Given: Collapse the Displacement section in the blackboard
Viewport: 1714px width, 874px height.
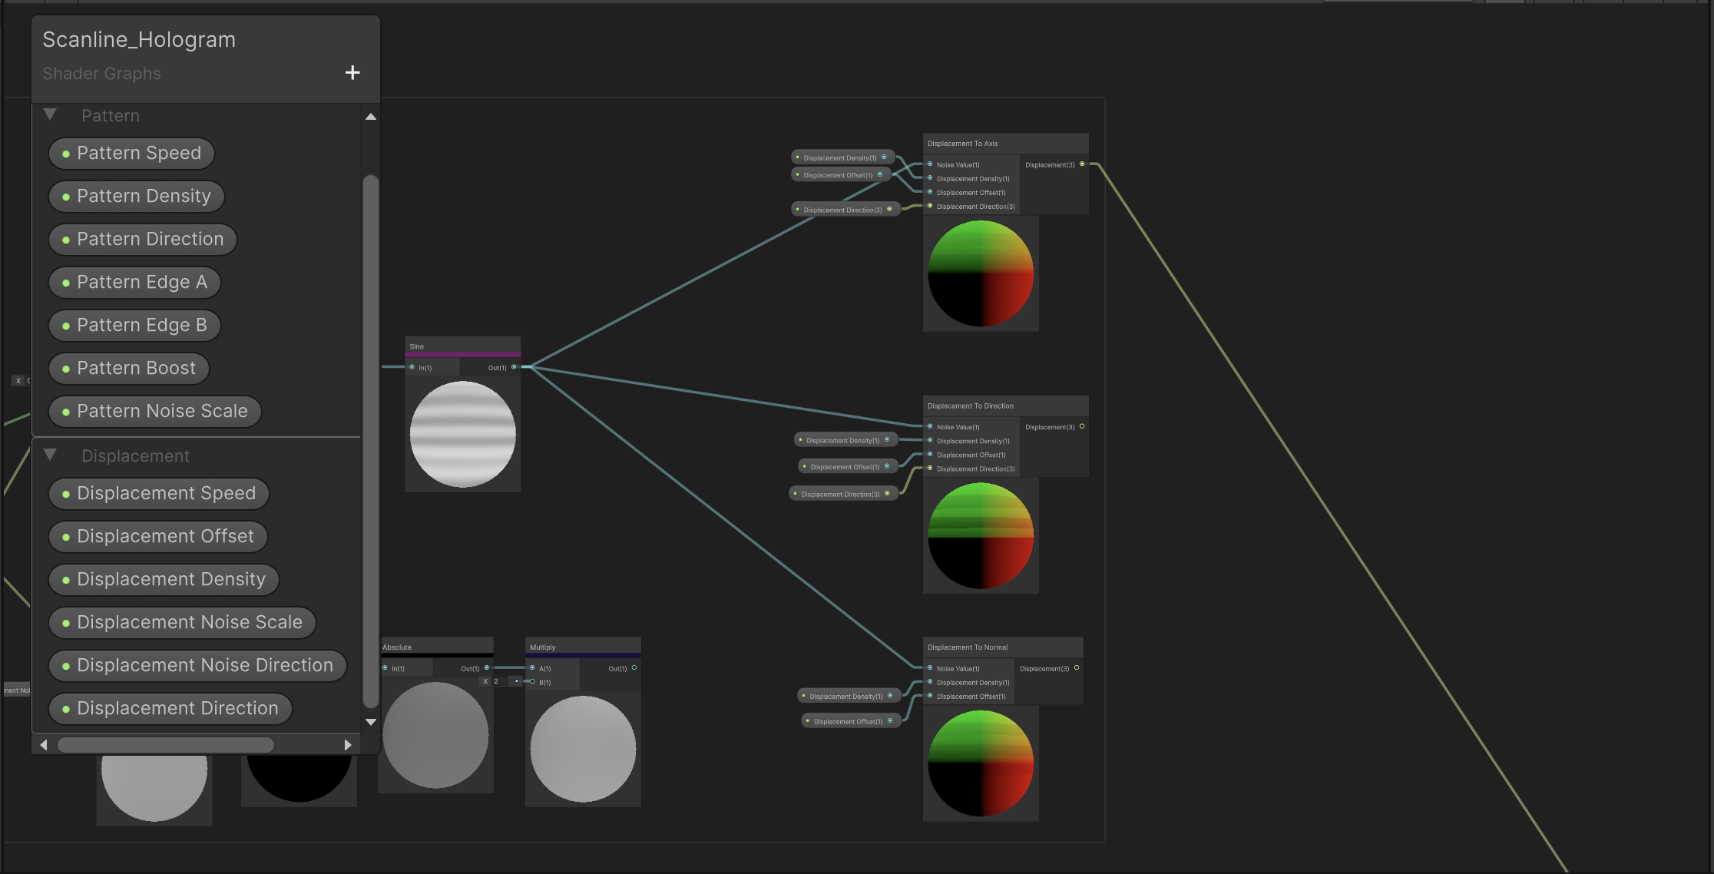Looking at the screenshot, I should [51, 455].
